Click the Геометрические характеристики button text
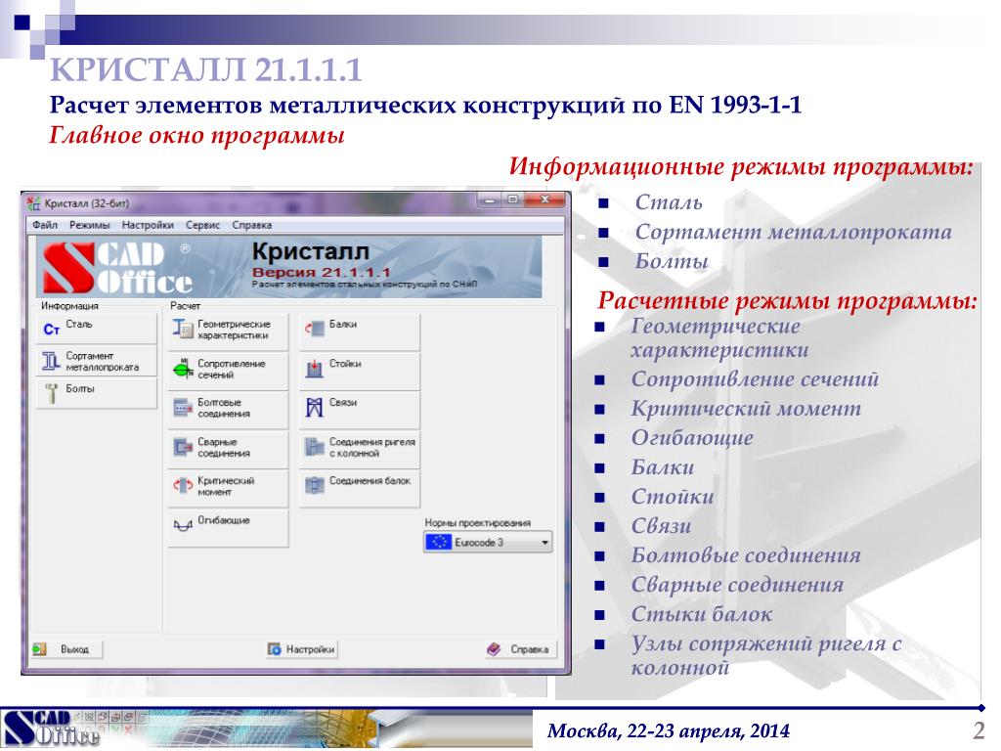Viewport: 1001px width, 751px height. point(234,330)
